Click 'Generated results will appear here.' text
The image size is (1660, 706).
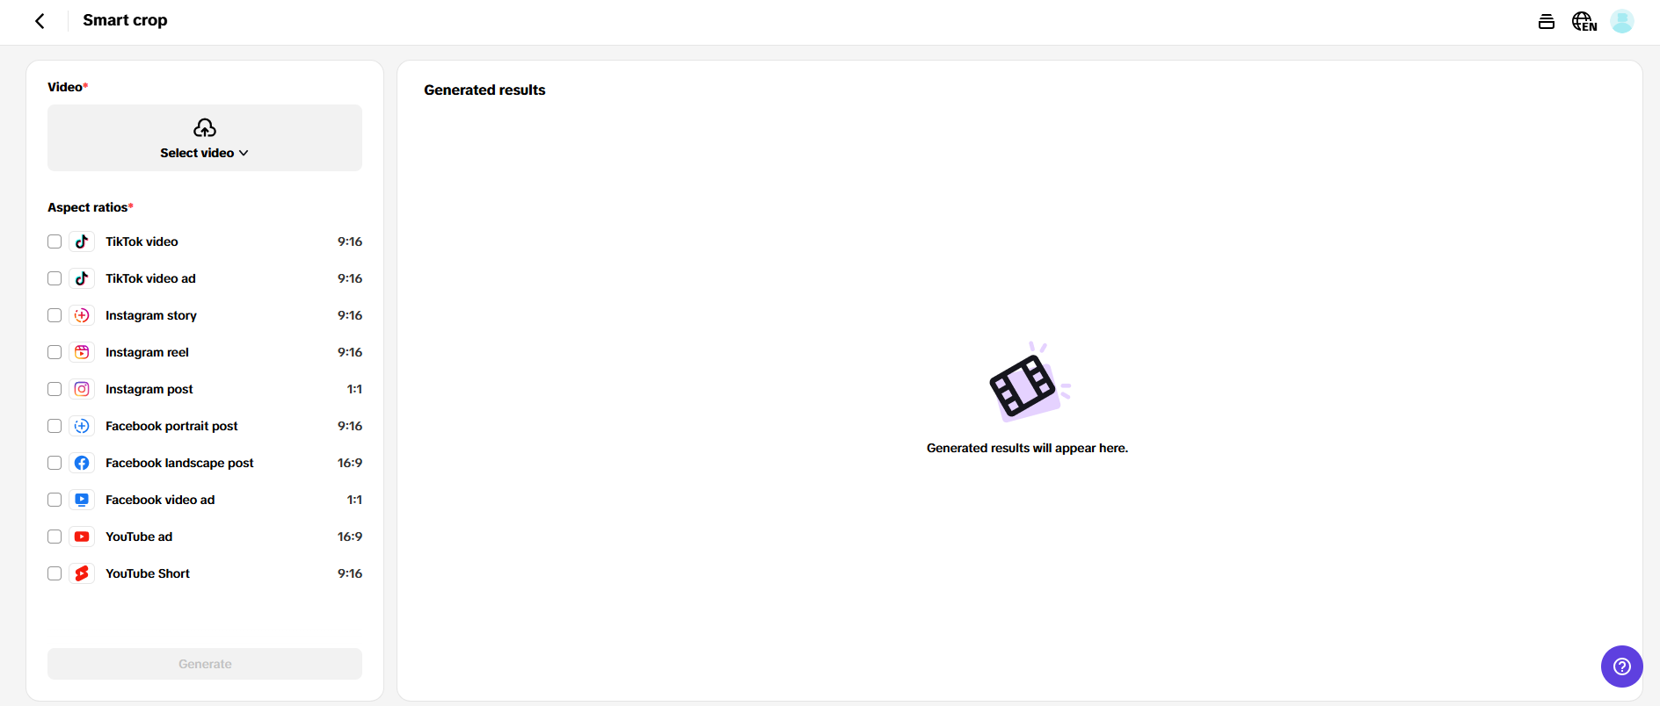pyautogui.click(x=1027, y=448)
